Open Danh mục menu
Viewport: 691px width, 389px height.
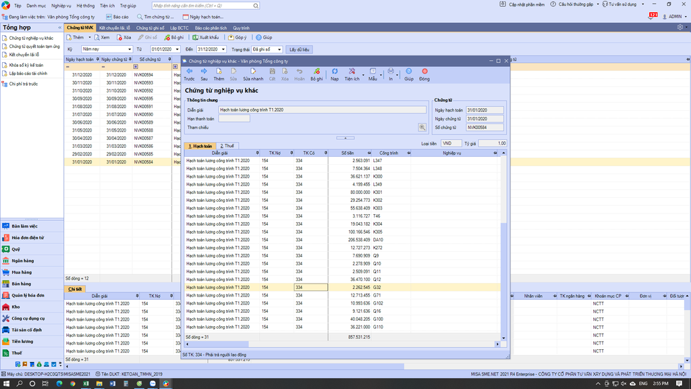click(36, 5)
